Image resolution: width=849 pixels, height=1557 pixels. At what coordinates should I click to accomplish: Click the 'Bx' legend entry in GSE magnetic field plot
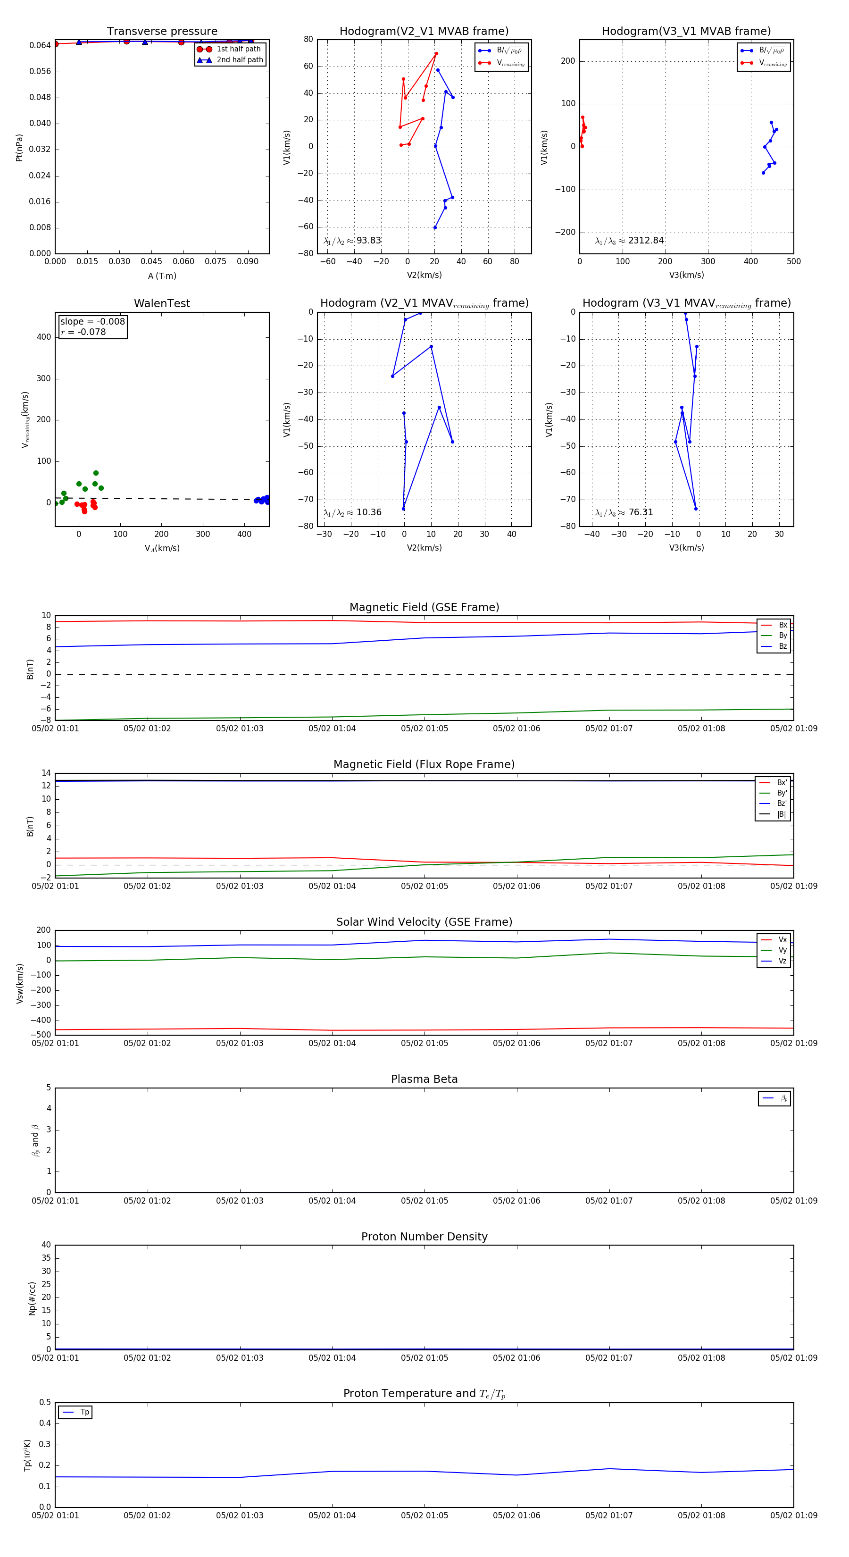(x=774, y=625)
